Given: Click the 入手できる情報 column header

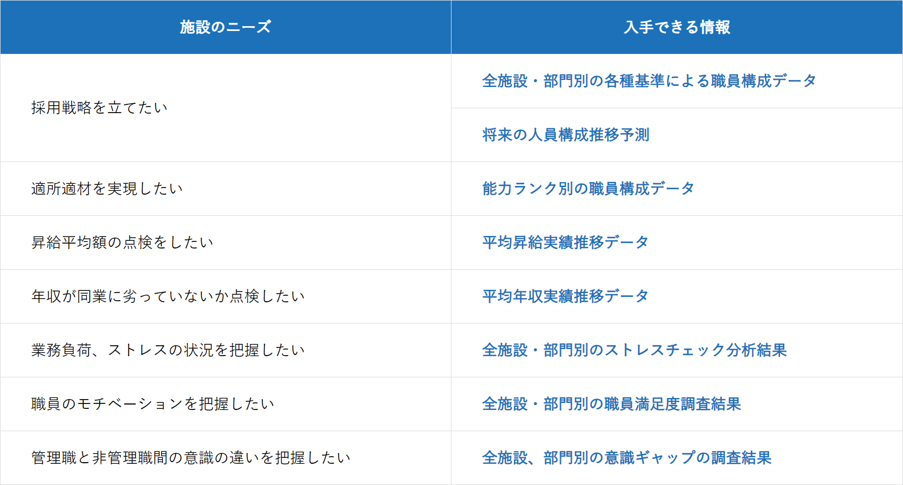Looking at the screenshot, I should (676, 27).
